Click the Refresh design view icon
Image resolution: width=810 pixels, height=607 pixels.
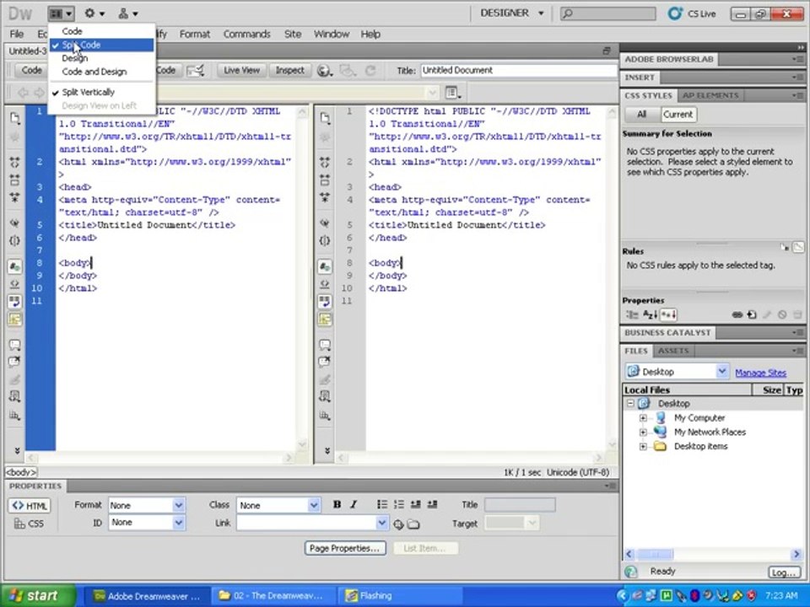click(370, 71)
